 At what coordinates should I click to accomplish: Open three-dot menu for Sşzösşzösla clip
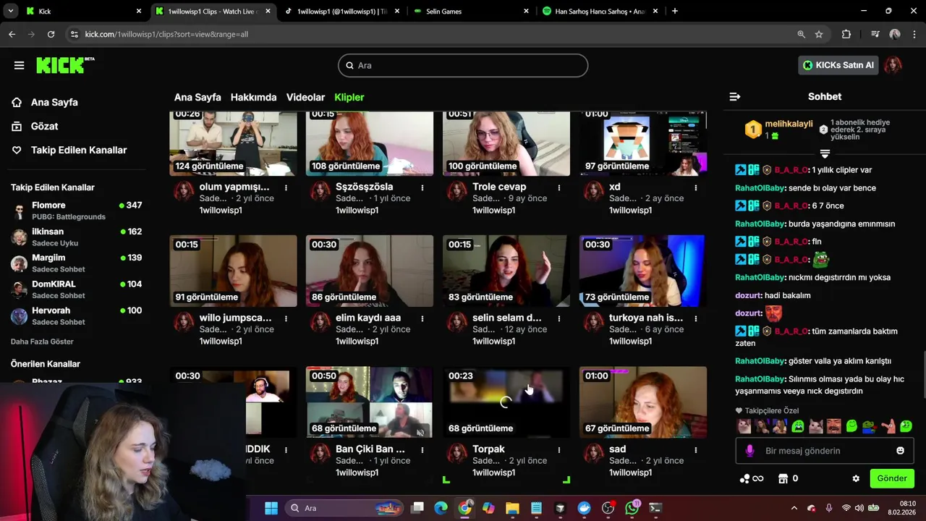pos(422,187)
